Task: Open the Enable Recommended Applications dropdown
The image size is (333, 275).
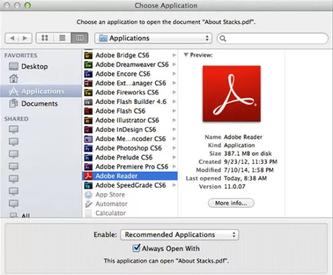Action: (x=180, y=234)
